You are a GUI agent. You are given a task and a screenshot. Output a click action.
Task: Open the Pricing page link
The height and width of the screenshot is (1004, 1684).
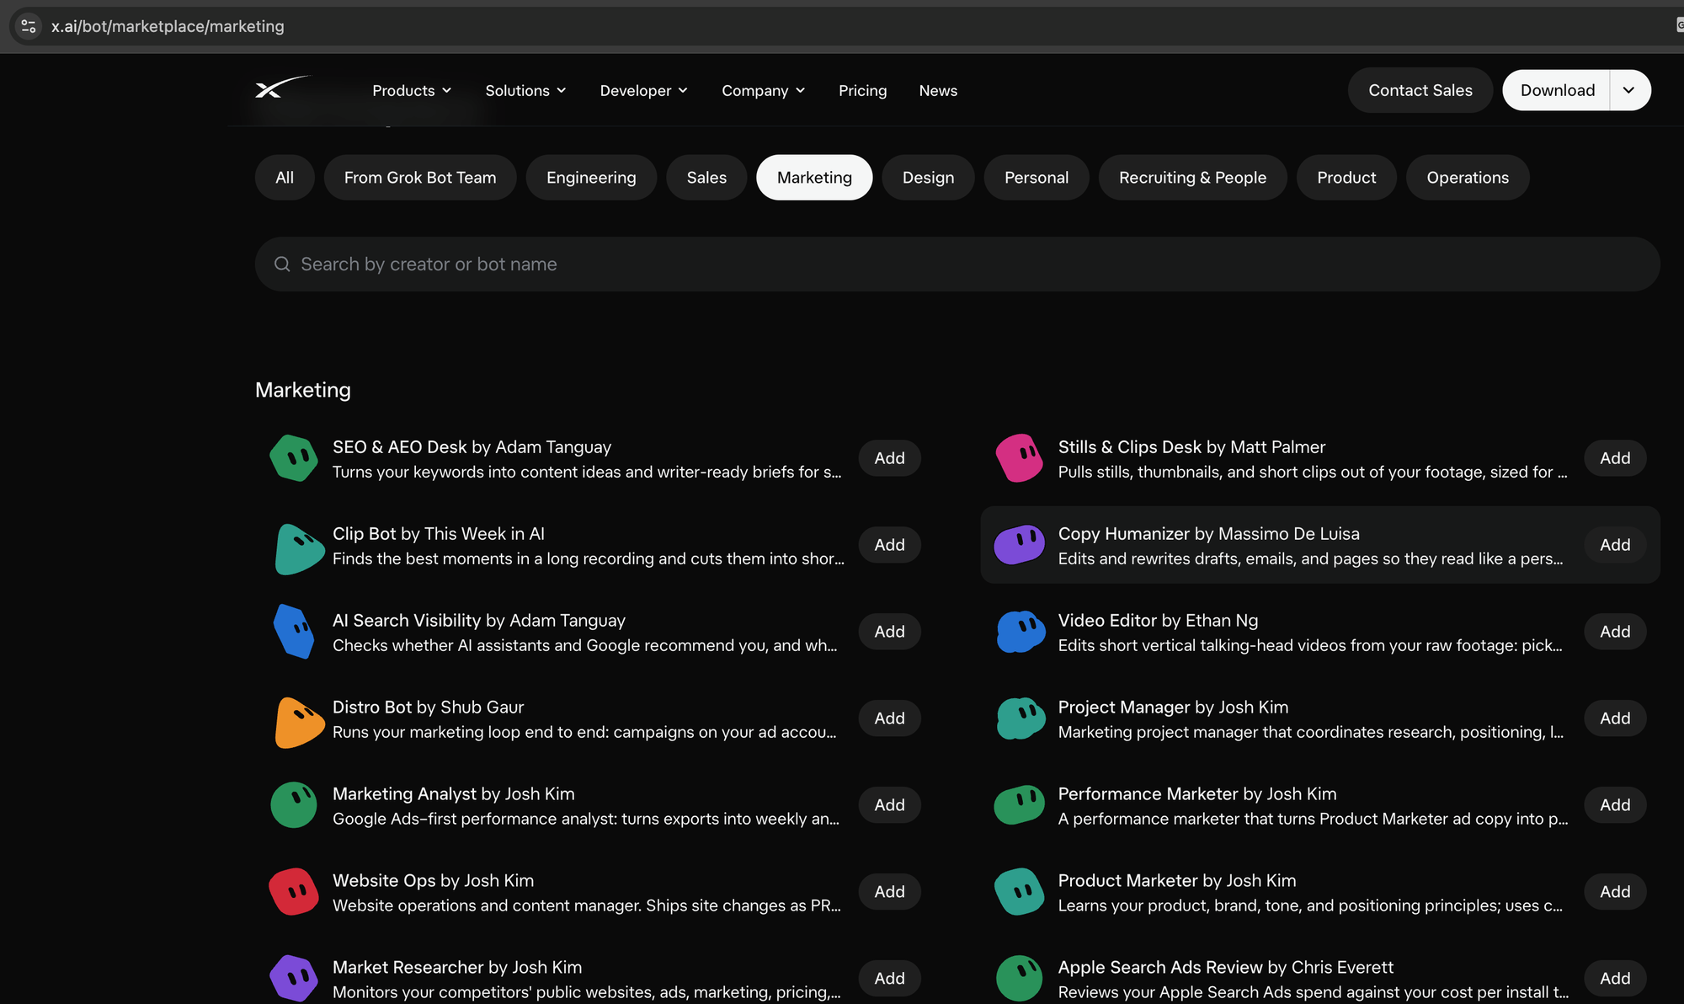click(862, 90)
